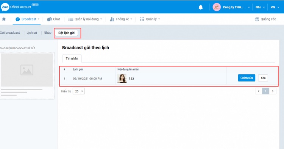Click the Lịch gửi column header

78,69
